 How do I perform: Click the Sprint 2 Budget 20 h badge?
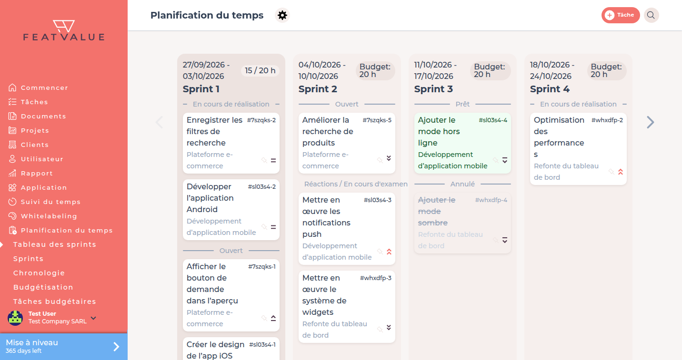(x=375, y=70)
